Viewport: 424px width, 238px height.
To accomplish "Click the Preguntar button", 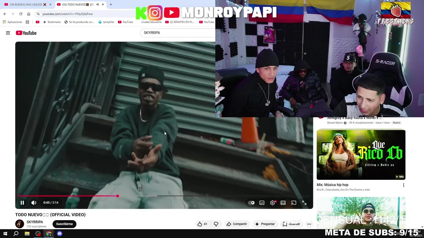I will [264, 224].
